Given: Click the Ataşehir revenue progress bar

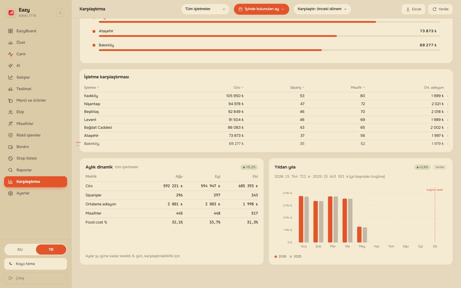Looking at the screenshot, I should [x=269, y=36].
